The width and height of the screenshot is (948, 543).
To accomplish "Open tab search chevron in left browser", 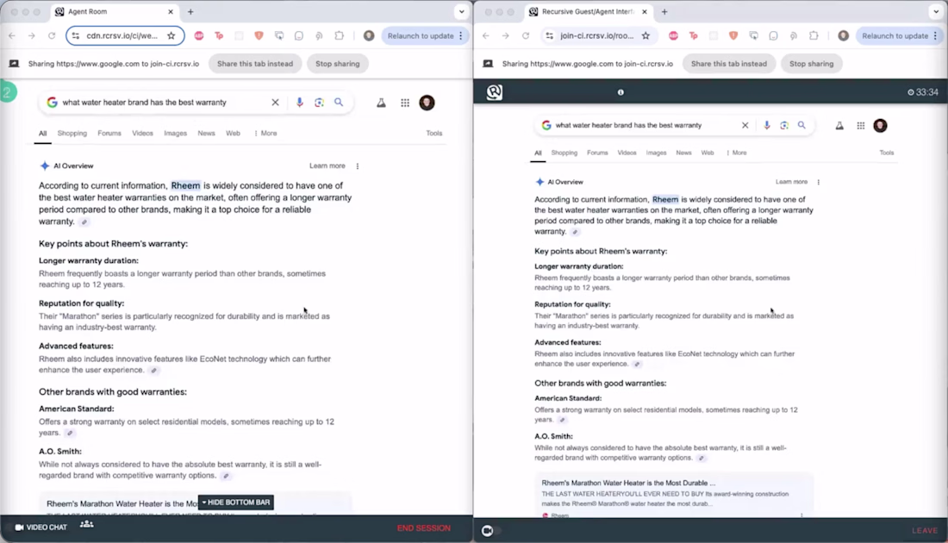I will pos(461,11).
